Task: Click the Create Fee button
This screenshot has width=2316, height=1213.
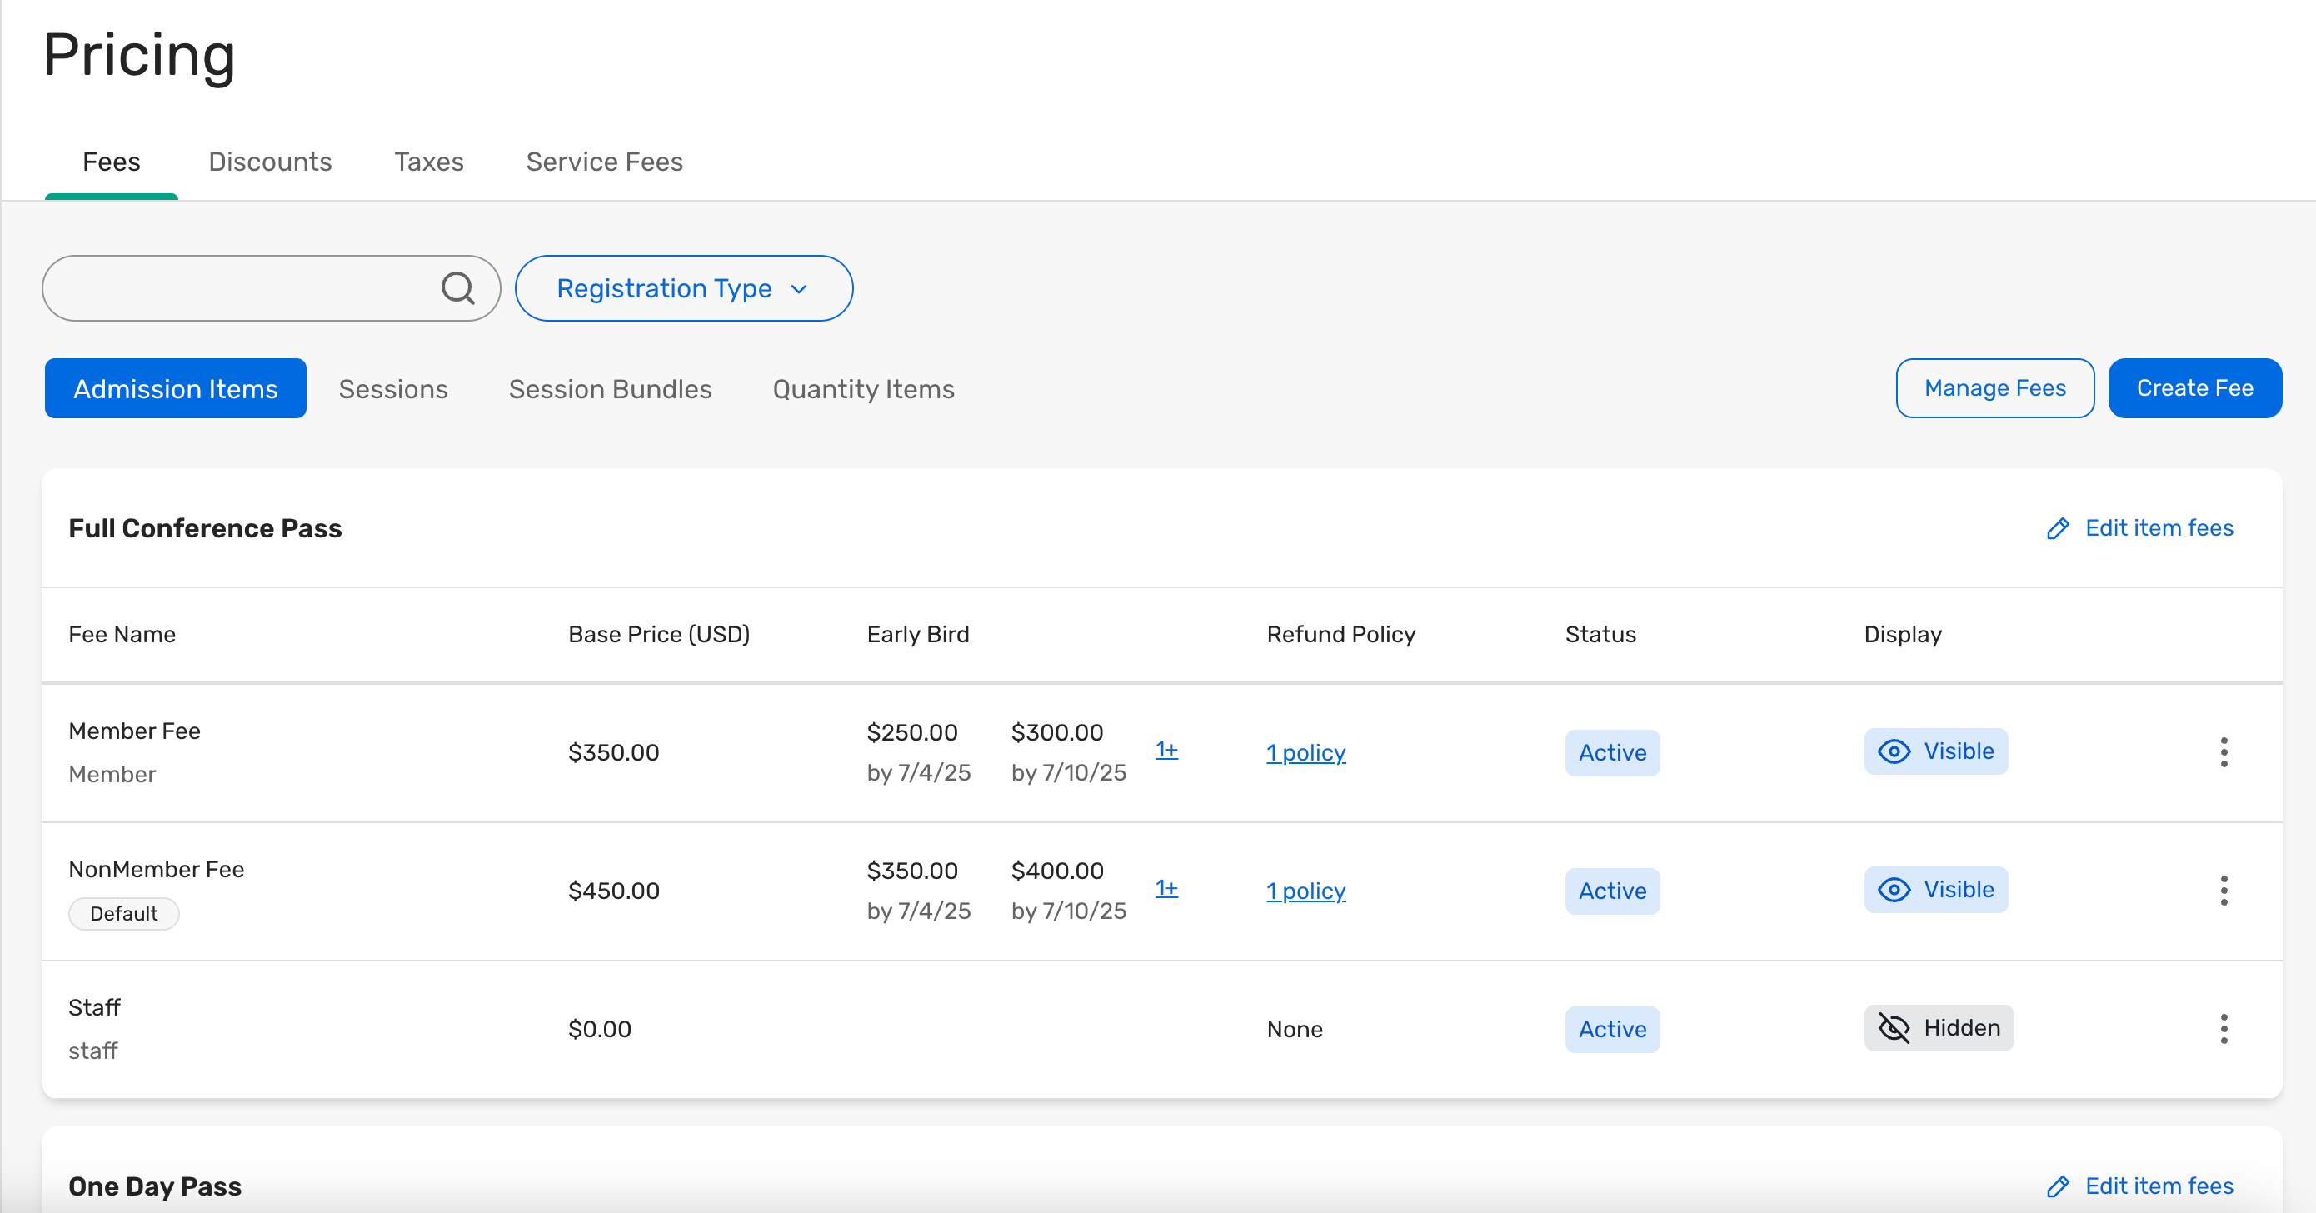Action: coord(2194,388)
